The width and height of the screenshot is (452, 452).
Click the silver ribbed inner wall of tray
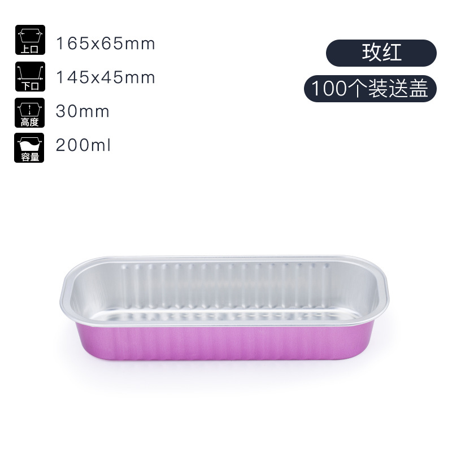[225, 284]
